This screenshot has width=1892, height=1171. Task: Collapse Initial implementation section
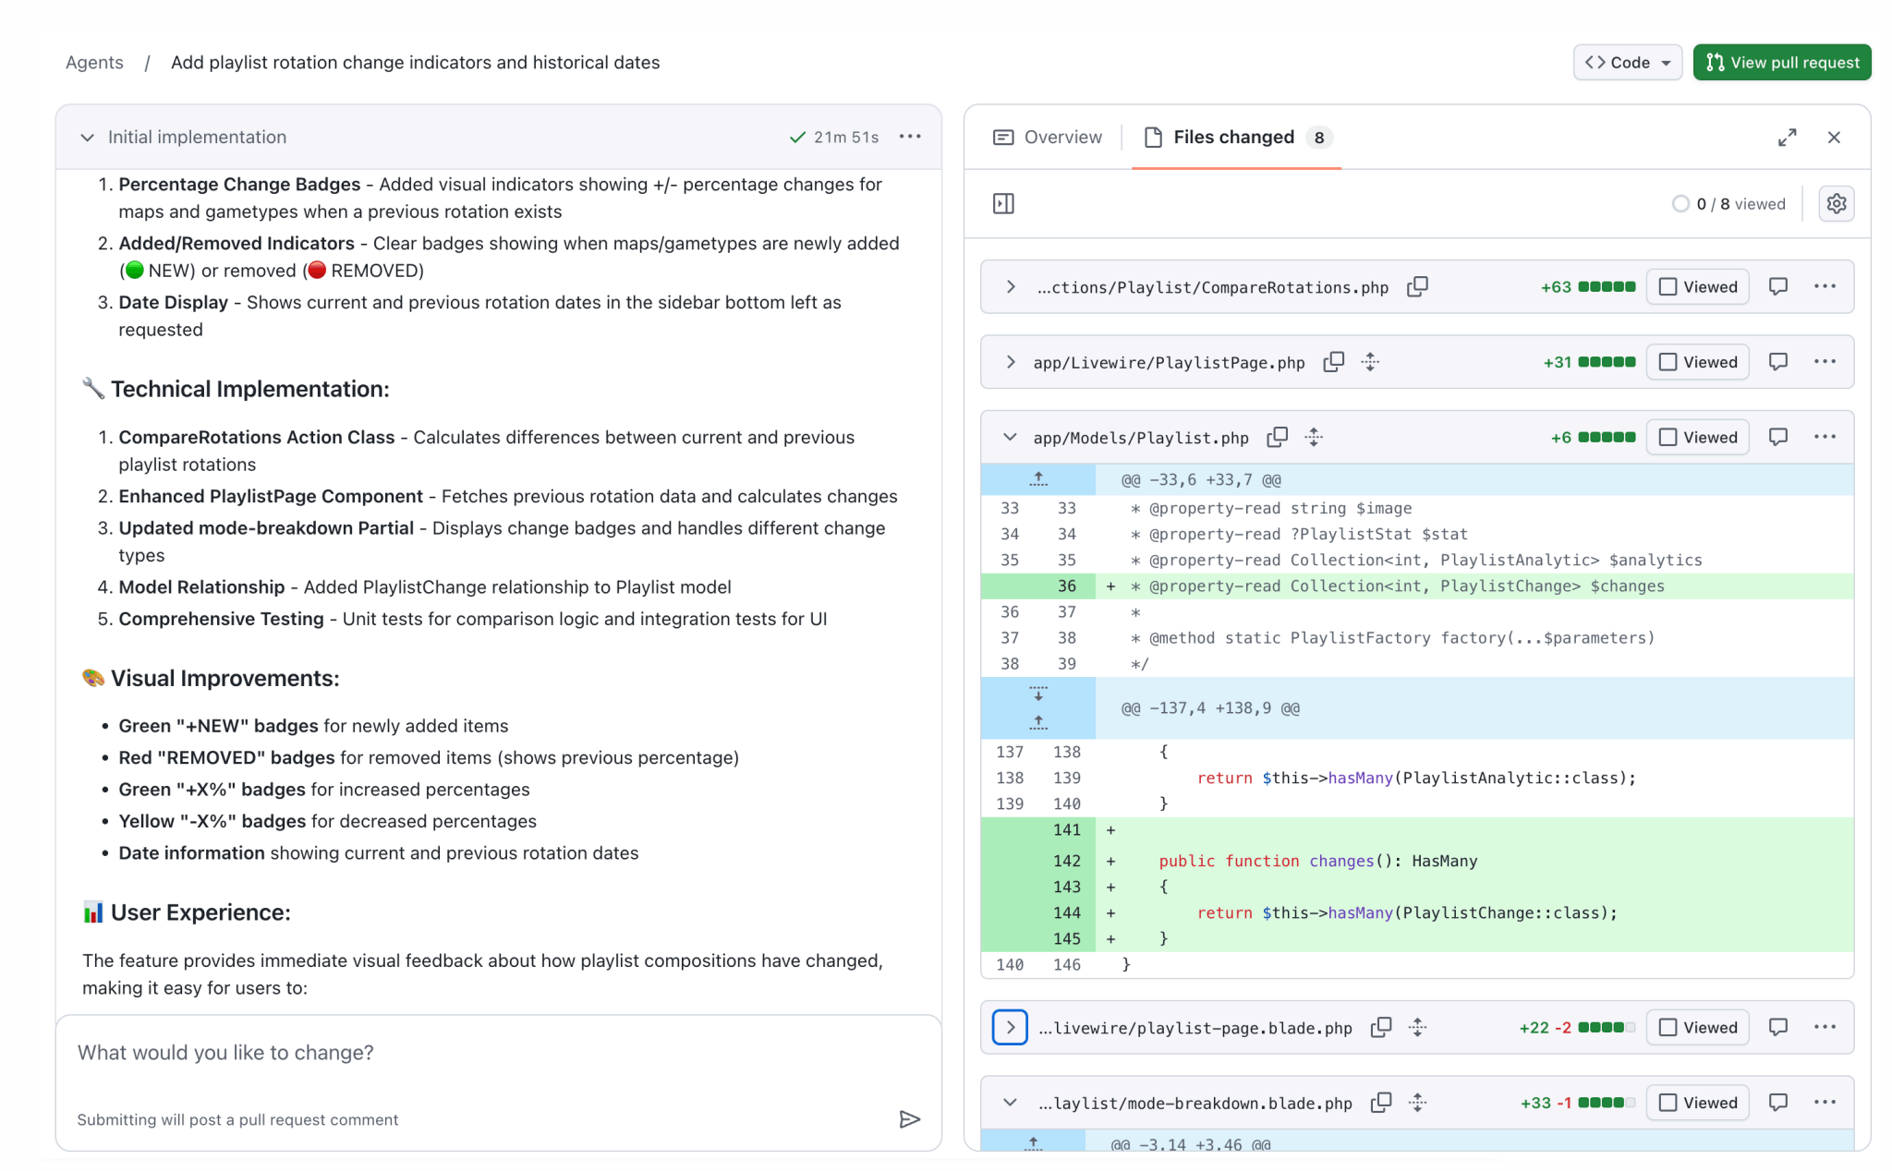87,138
